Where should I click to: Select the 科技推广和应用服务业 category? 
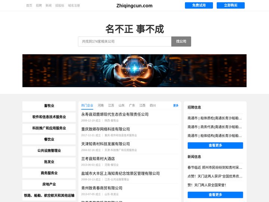49,128
